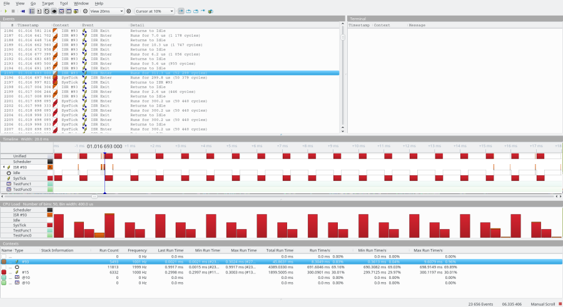
Task: Open the View menu
Action: 20,3
